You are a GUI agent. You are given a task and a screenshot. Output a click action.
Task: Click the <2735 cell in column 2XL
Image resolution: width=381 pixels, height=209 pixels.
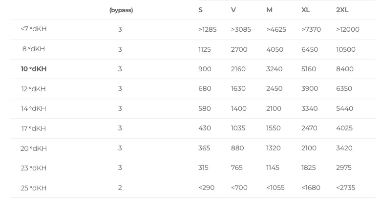tap(345, 188)
